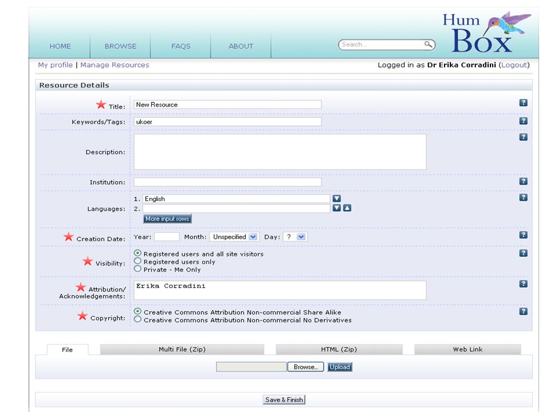Click the Title field with New Resource

(227, 104)
